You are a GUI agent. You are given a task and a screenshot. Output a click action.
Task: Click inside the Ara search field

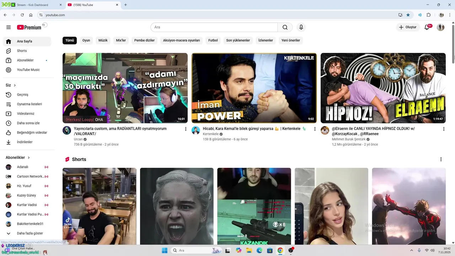point(214,27)
